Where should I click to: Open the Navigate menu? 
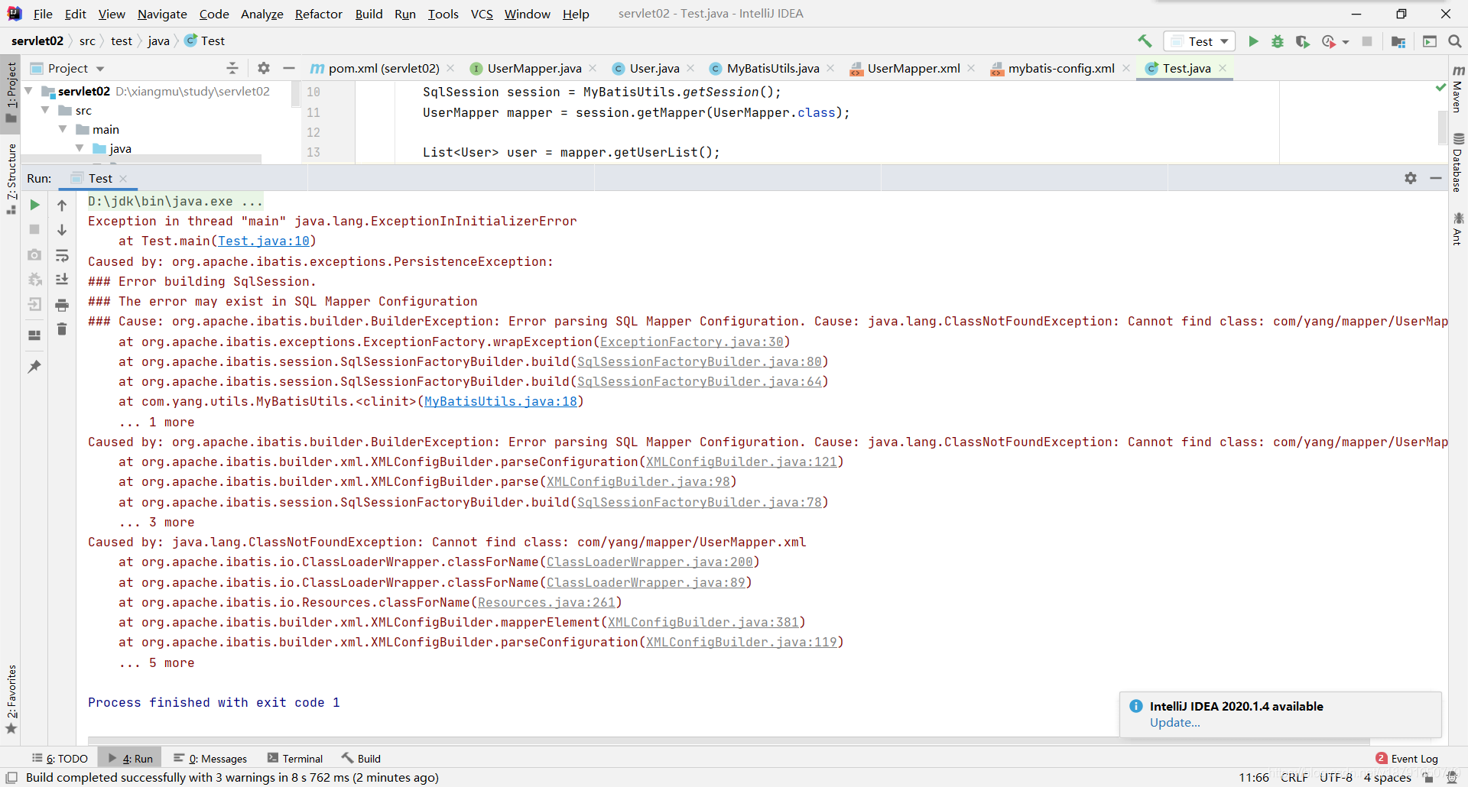point(162,14)
